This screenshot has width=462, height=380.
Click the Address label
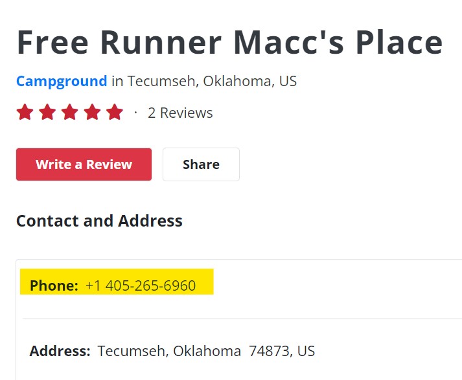pyautogui.click(x=60, y=352)
